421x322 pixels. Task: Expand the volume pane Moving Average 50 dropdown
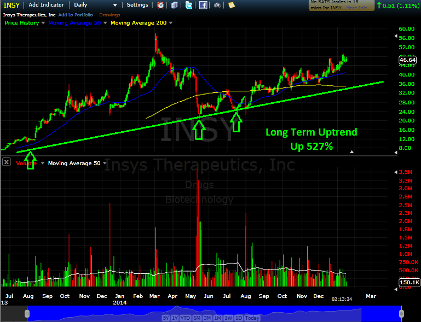click(x=105, y=163)
